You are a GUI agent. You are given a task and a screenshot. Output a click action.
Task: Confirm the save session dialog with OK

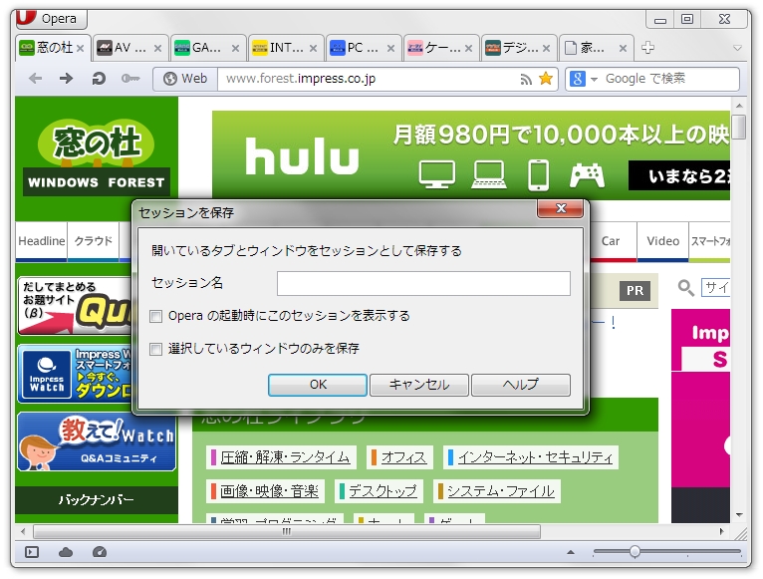click(x=318, y=385)
